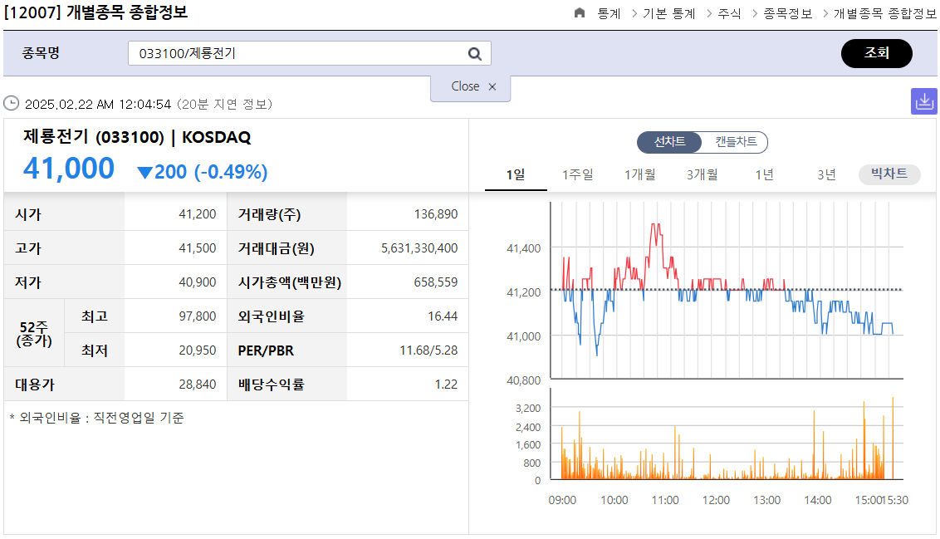Image resolution: width=940 pixels, height=539 pixels.
Task: Select the 3개월 chart period
Action: coord(702,174)
